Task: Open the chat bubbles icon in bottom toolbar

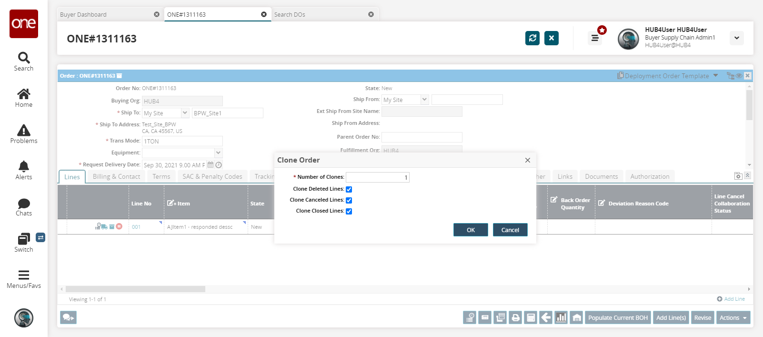Action: point(68,317)
